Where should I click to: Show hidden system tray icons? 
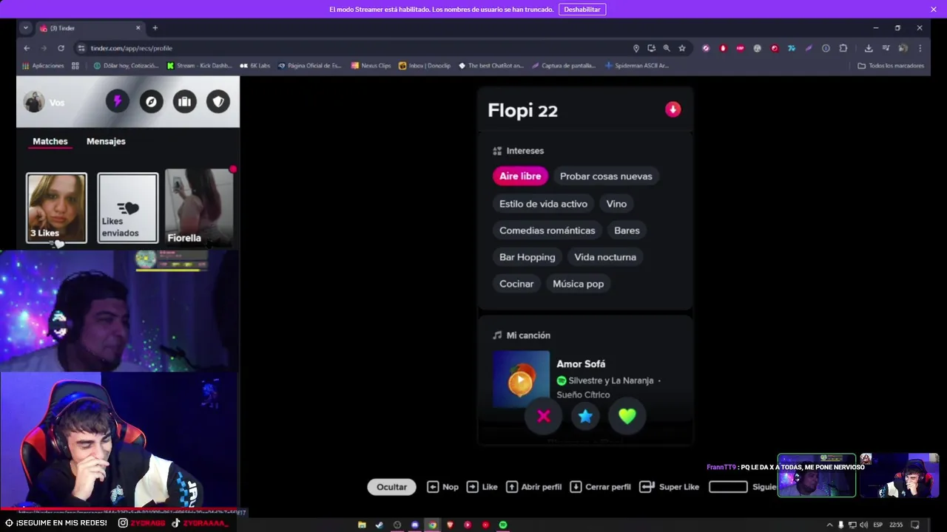click(x=829, y=525)
